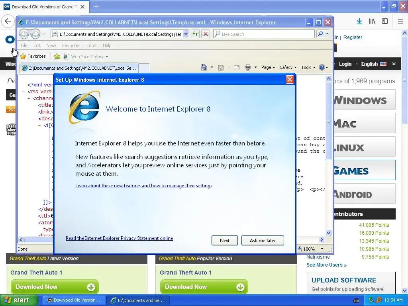Select the Windows platform category
Image resolution: width=408 pixels, height=306 pixels.
[365, 100]
